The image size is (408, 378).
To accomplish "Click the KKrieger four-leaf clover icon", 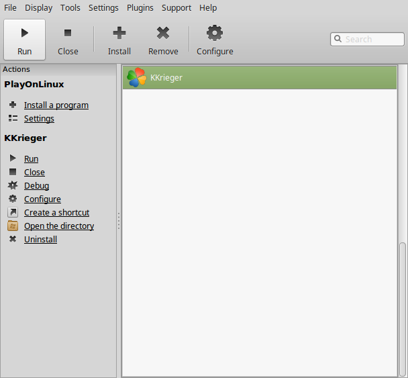I will pos(136,77).
